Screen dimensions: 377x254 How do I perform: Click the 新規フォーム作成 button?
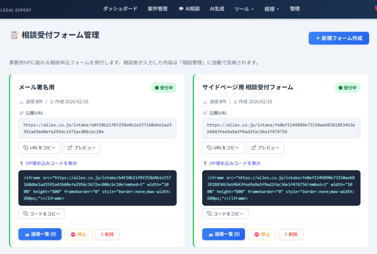point(339,38)
